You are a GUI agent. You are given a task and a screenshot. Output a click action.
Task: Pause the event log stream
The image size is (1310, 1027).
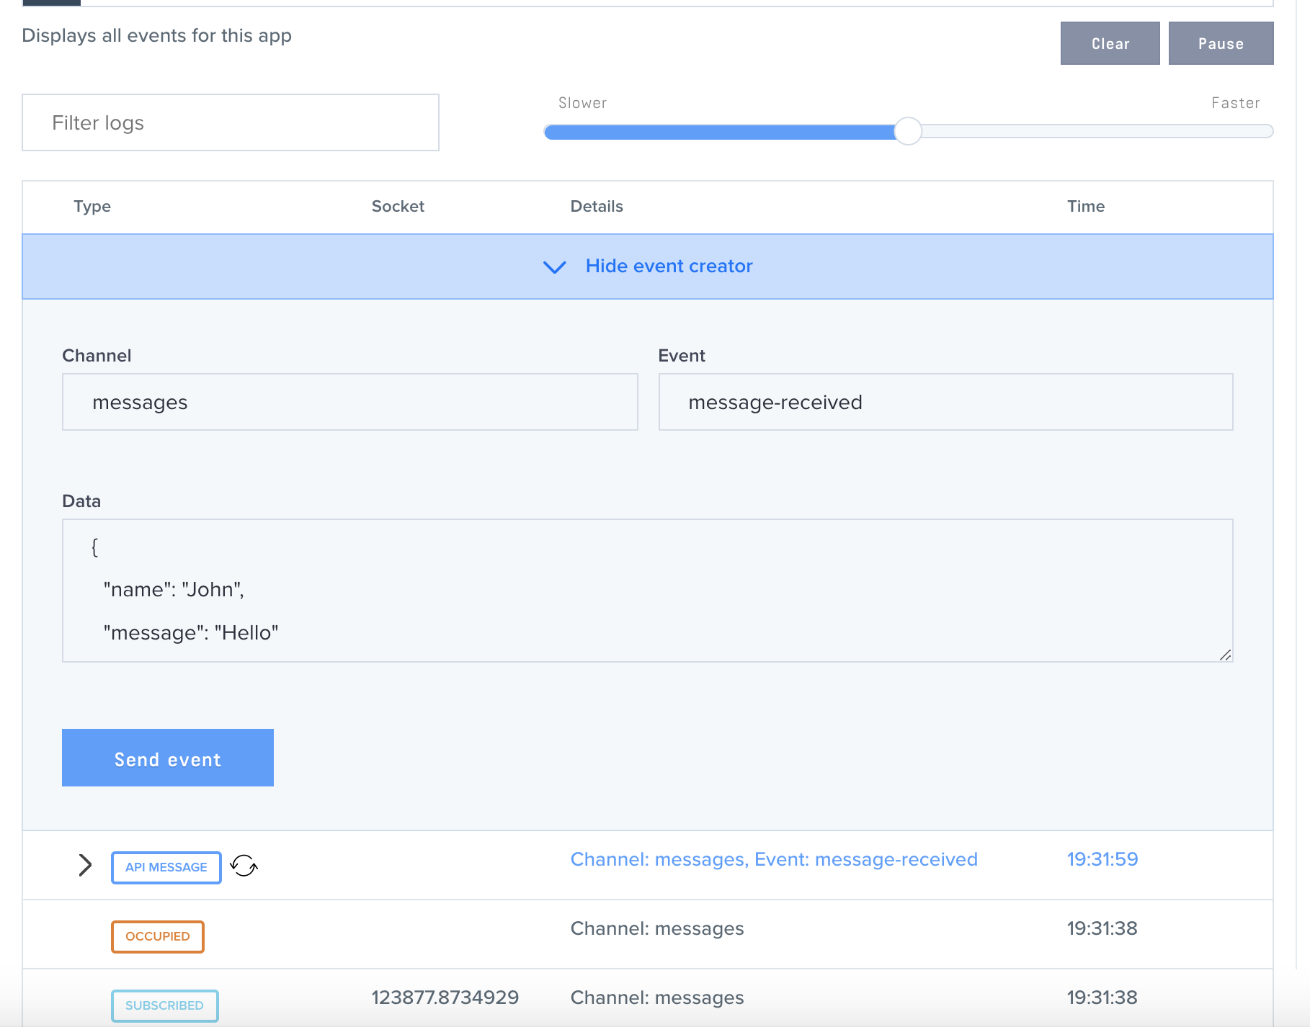tap(1221, 43)
